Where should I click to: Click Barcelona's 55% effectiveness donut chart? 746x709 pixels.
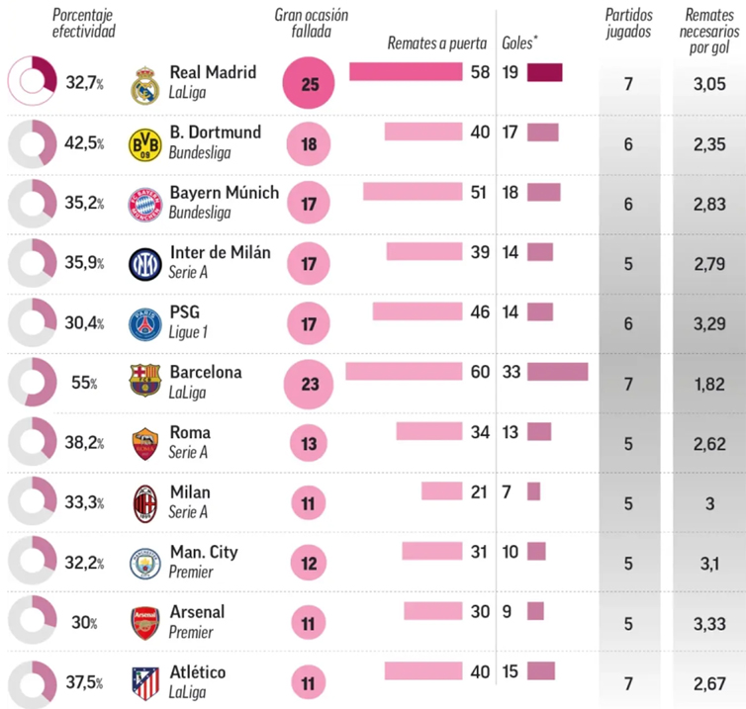coord(32,382)
